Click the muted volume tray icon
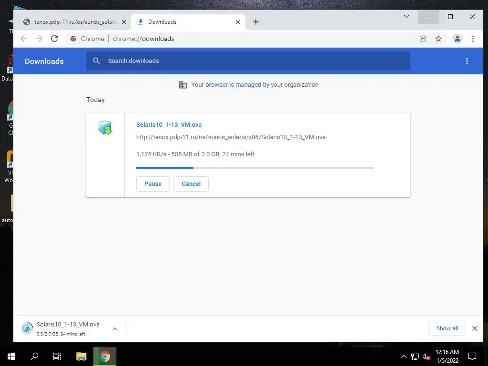488x366 pixels. [x=426, y=356]
